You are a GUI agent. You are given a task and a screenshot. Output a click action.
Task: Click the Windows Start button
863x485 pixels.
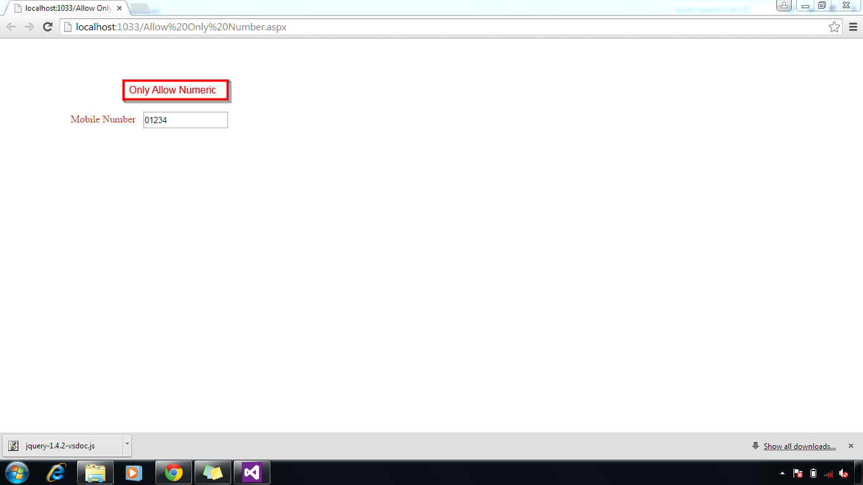[x=15, y=472]
